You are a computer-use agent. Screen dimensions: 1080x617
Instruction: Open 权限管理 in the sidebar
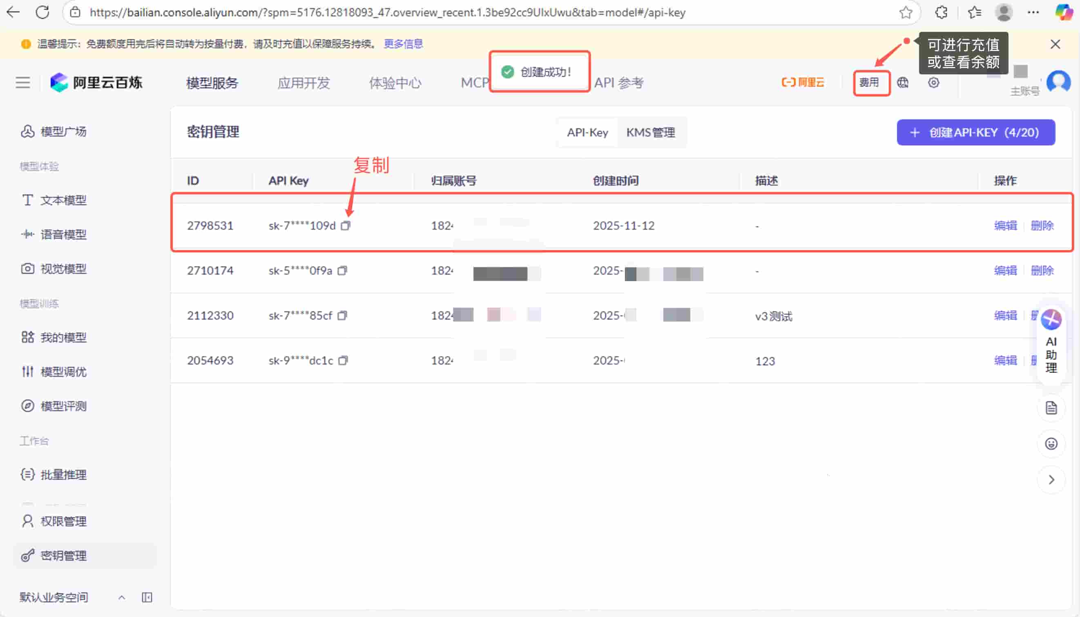pyautogui.click(x=64, y=522)
